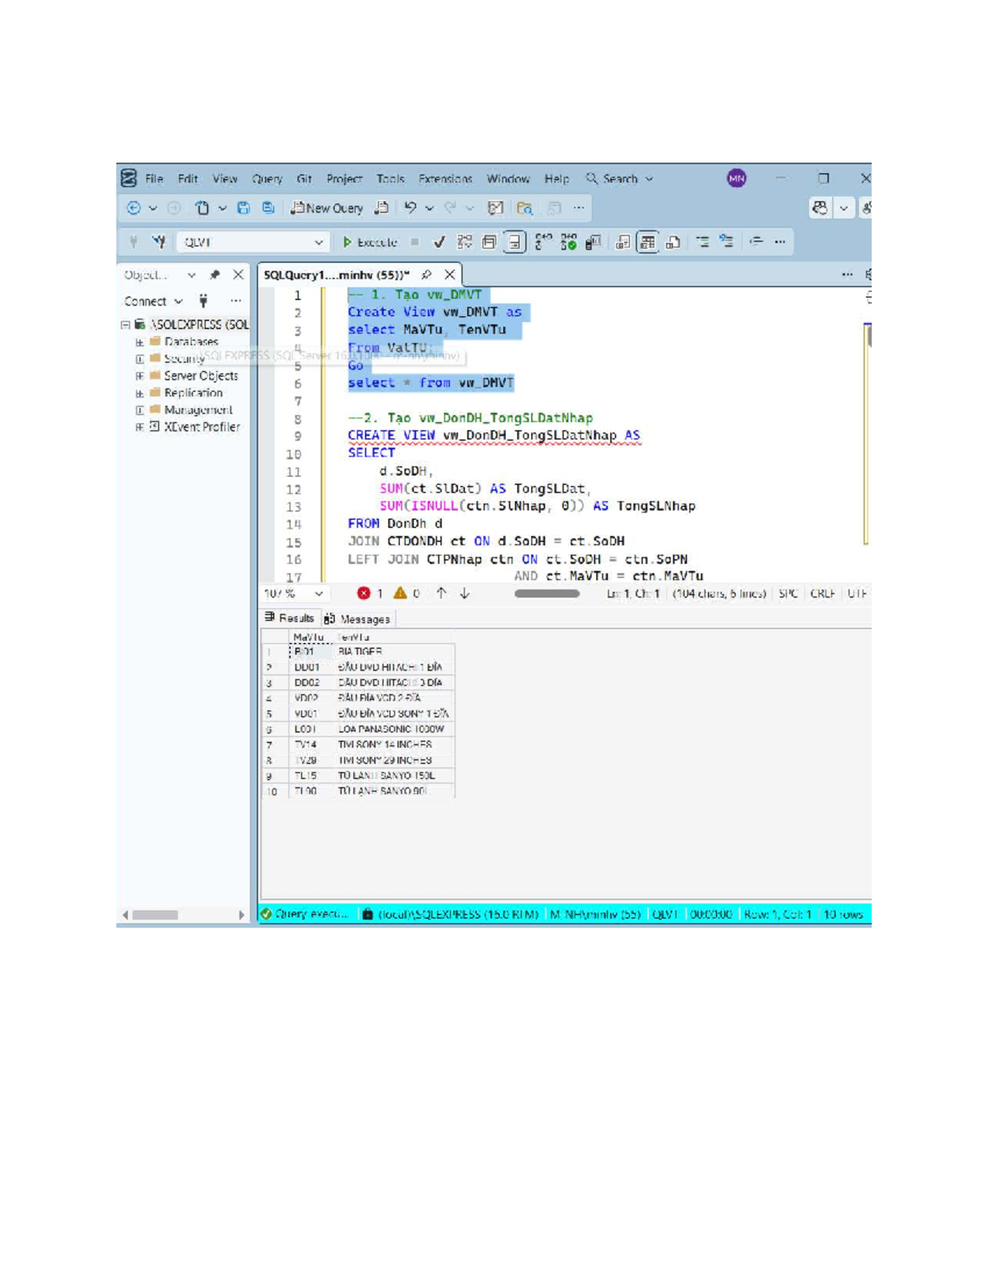This screenshot has width=988, height=1279.
Task: Close the SQLQuery1 tab
Action: coord(450,275)
